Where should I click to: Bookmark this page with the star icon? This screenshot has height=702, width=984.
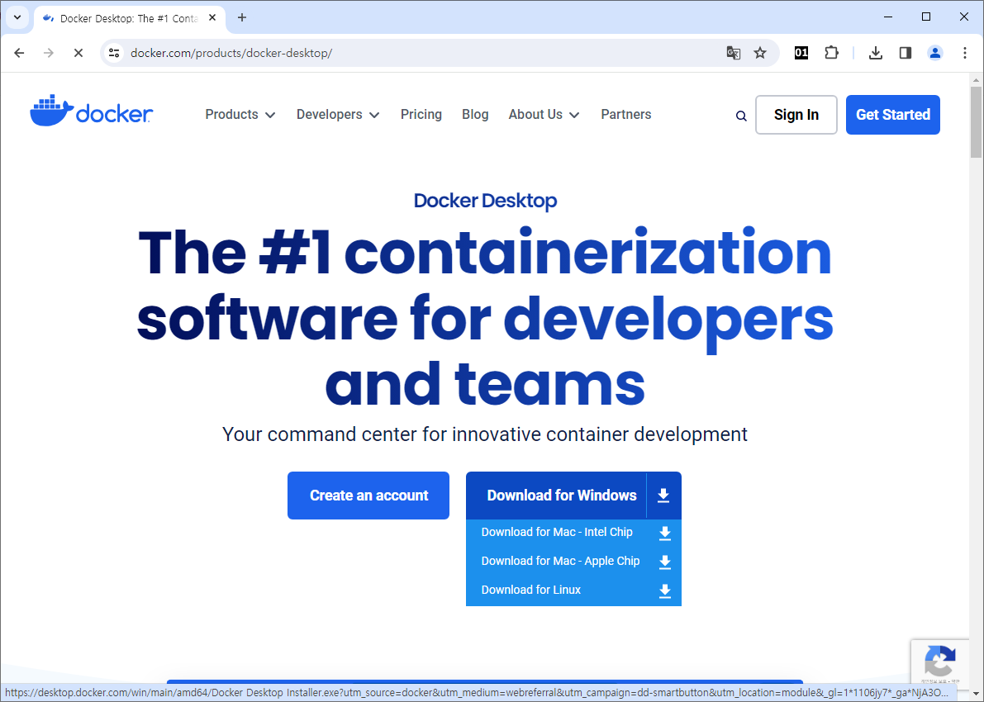point(760,53)
